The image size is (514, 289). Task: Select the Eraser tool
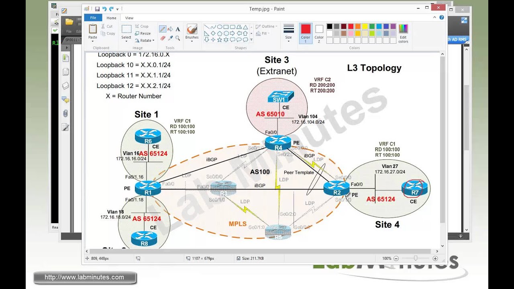(x=163, y=38)
